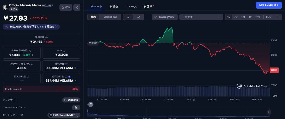Open the 比較対象 comparison dropdown
Image resolution: width=285 pixels, height=119 pixels.
tap(202, 17)
